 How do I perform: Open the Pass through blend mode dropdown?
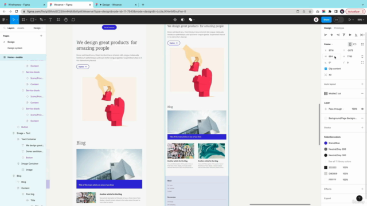click(x=336, y=109)
